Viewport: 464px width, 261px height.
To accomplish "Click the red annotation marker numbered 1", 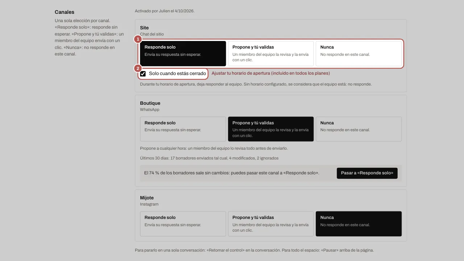I will coord(138,39).
